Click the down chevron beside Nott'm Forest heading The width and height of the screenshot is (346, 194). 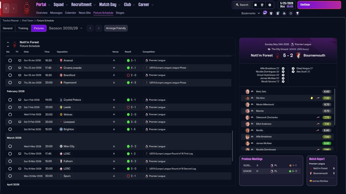coord(8,46)
